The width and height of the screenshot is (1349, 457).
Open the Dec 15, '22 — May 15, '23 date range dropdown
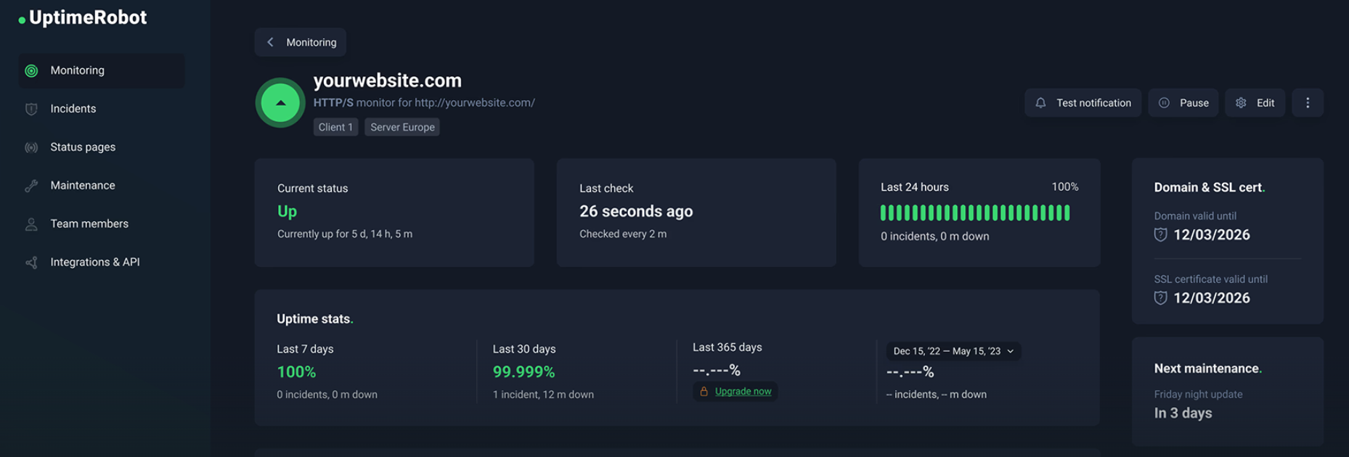tap(953, 351)
